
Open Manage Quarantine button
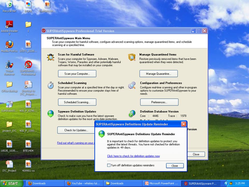pos(158,74)
